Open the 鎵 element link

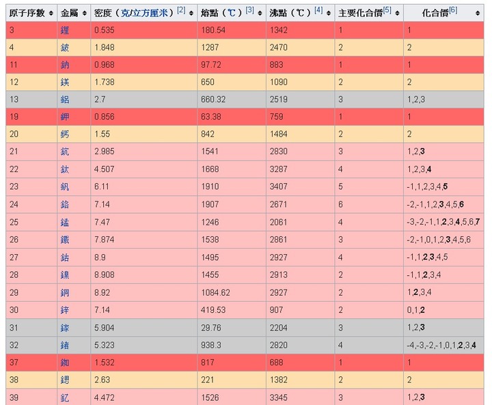65,328
